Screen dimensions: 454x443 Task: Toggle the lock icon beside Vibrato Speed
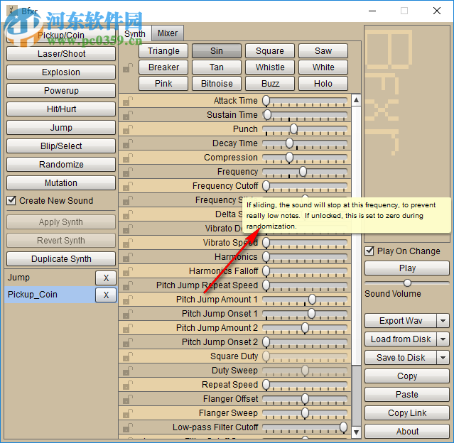pos(127,243)
